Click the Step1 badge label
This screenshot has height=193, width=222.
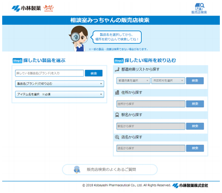[17, 61]
